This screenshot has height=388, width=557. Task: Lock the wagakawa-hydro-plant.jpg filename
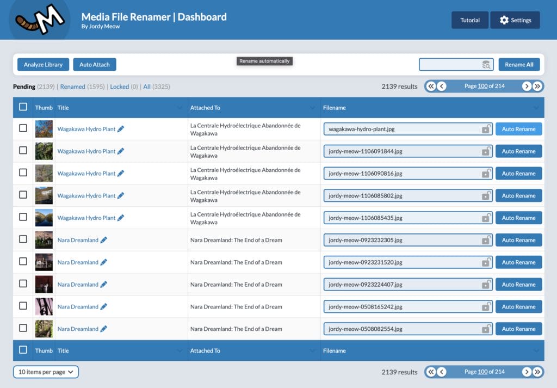tap(486, 129)
